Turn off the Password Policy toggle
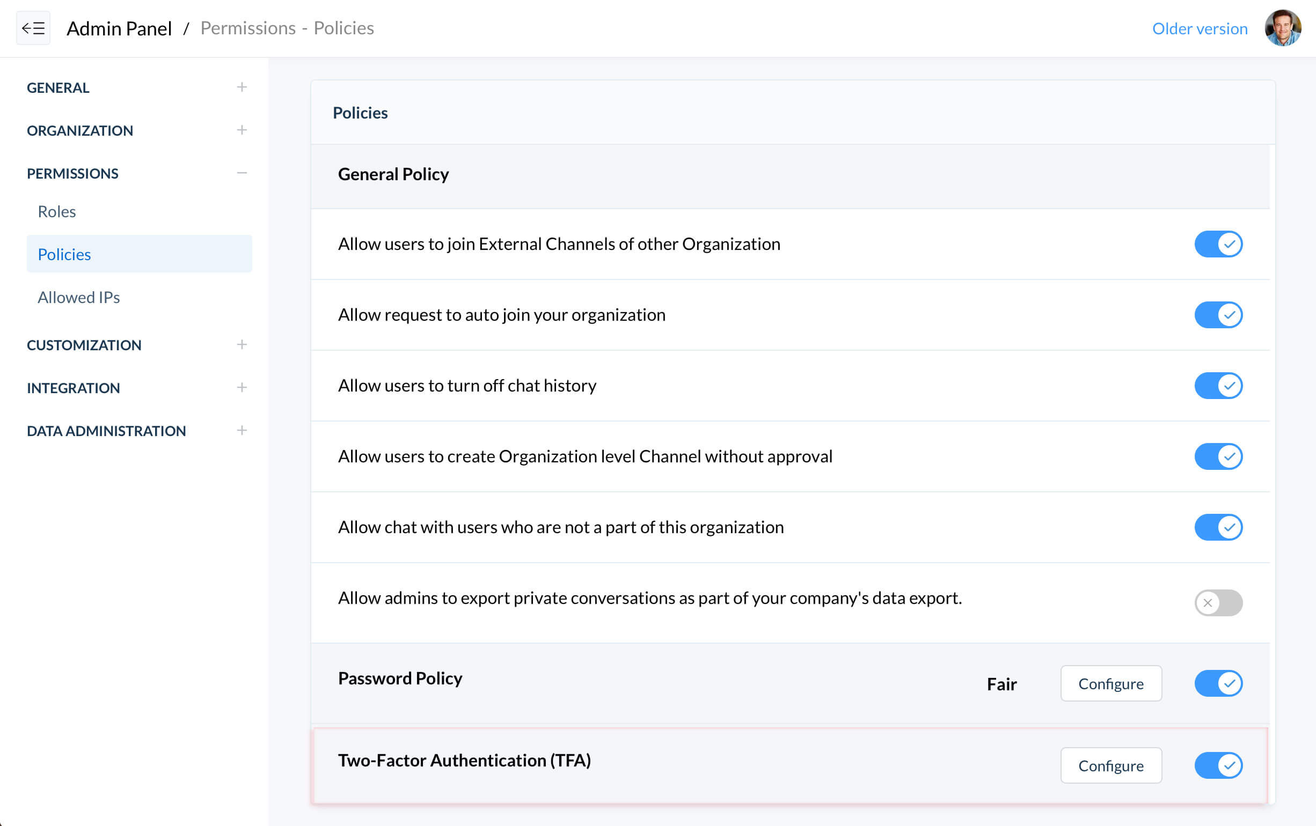 tap(1218, 683)
